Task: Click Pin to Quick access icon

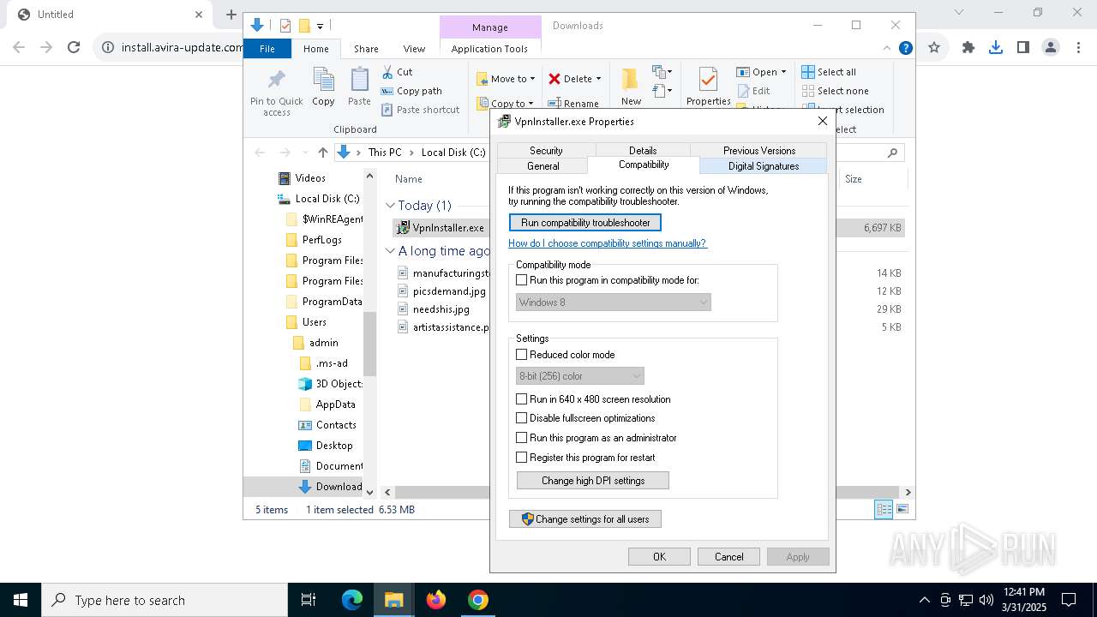Action: coord(276,81)
